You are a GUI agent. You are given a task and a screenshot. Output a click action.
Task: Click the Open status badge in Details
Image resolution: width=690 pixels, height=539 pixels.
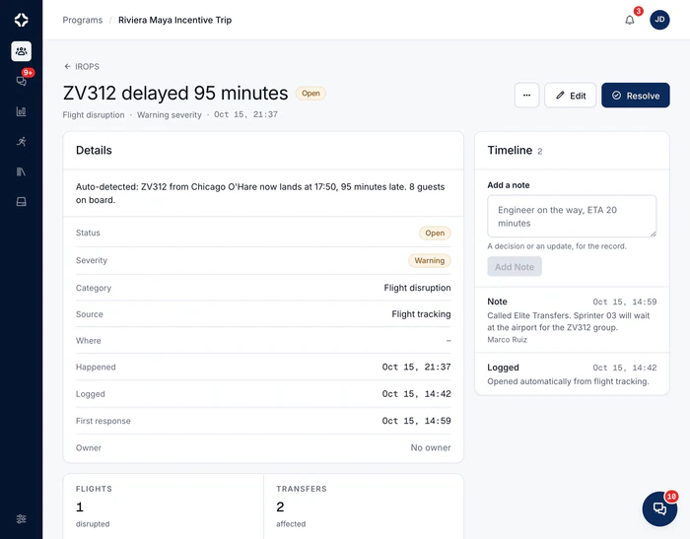point(435,234)
